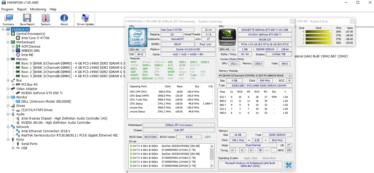Open Sensors via the thermometer icon
The height and width of the screenshot is (173, 374).
[45, 18]
